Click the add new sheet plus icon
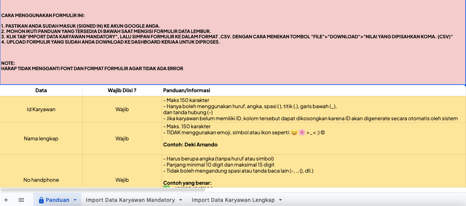This screenshot has width=466, height=206. click(6, 200)
